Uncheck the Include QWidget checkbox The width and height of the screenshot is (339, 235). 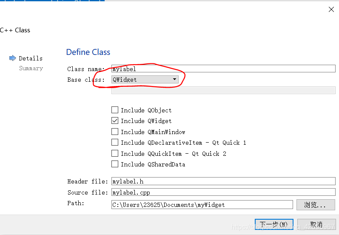pyautogui.click(x=115, y=120)
